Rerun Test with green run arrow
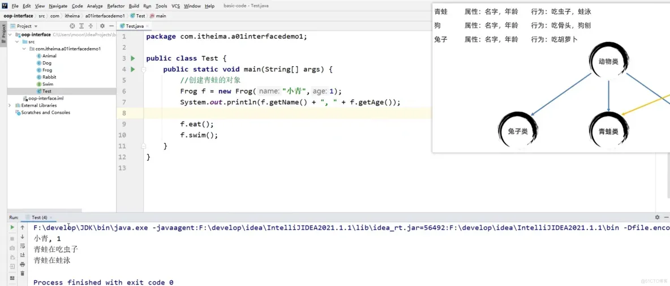670x286 pixels. coord(12,228)
